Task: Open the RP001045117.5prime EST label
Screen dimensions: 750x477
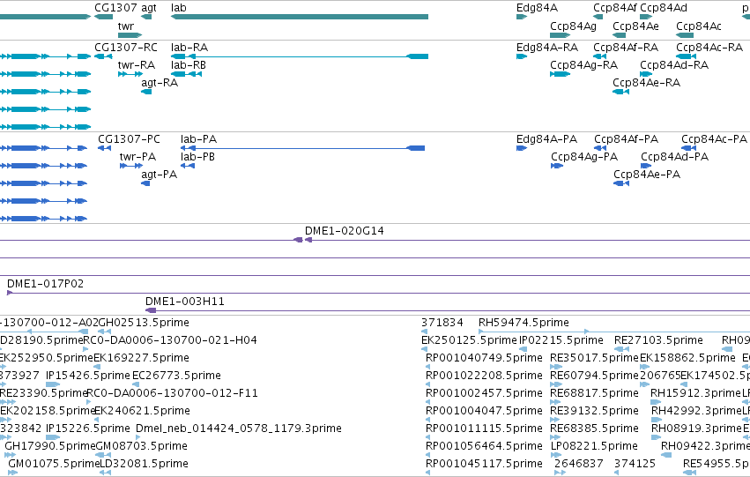Action: pyautogui.click(x=484, y=464)
